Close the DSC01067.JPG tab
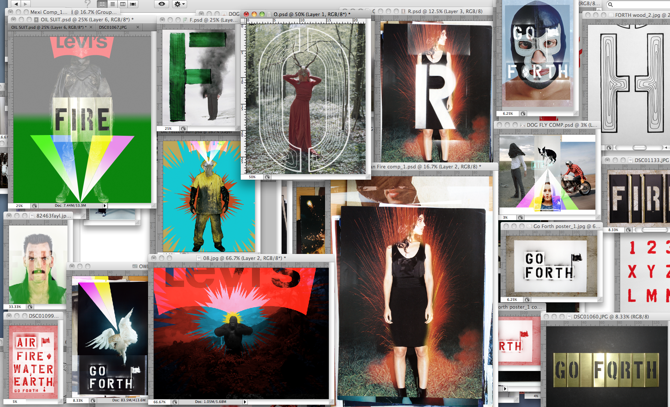 tap(138, 27)
